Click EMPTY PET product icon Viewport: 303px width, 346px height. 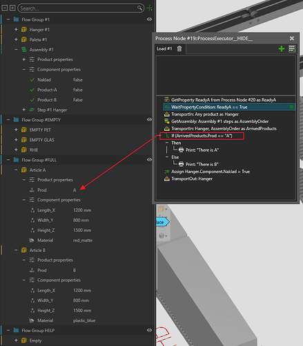pyautogui.click(x=24, y=130)
